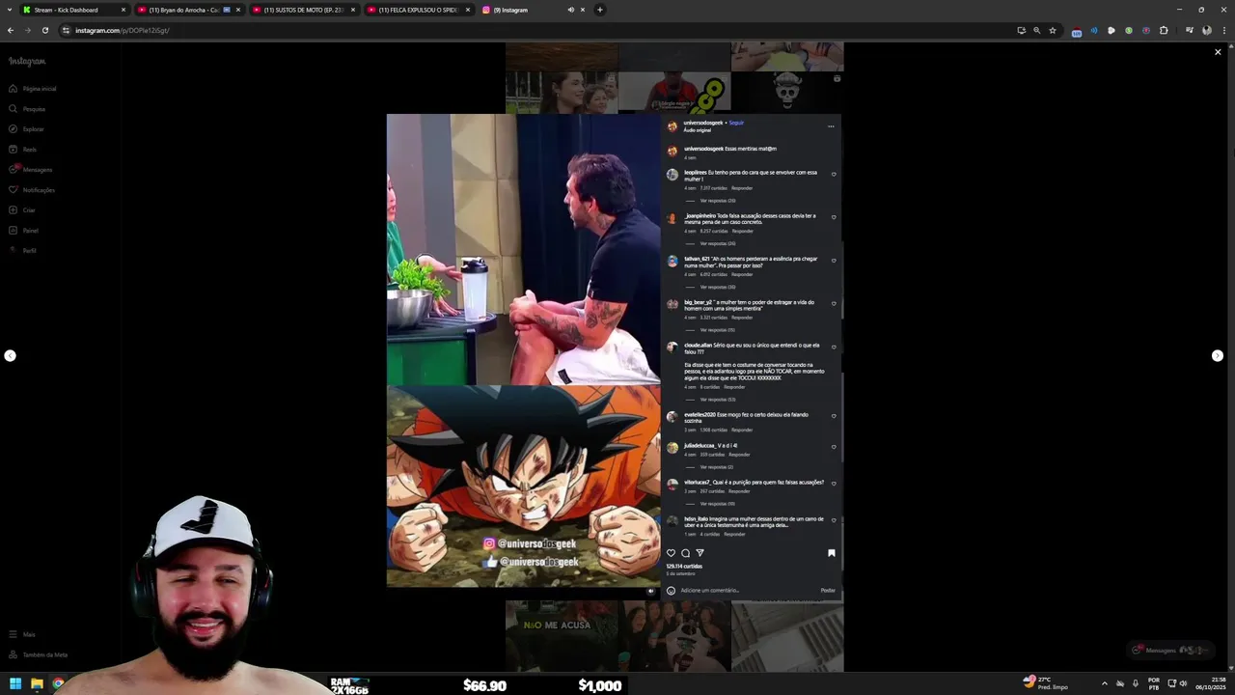Click the Instagram logo at top left
The width and height of the screenshot is (1235, 695).
tap(27, 61)
